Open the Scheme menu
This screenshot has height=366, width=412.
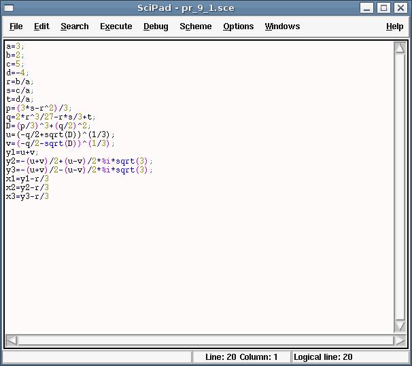pyautogui.click(x=196, y=26)
